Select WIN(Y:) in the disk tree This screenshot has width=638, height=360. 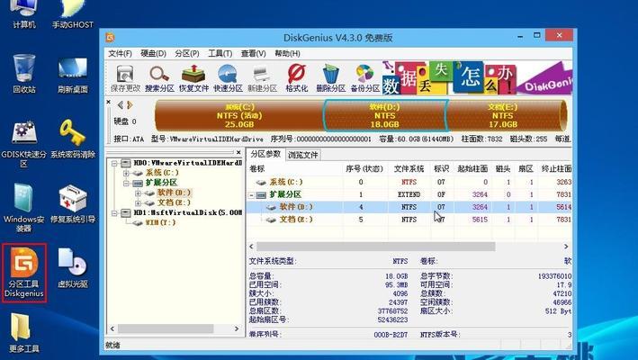point(161,223)
